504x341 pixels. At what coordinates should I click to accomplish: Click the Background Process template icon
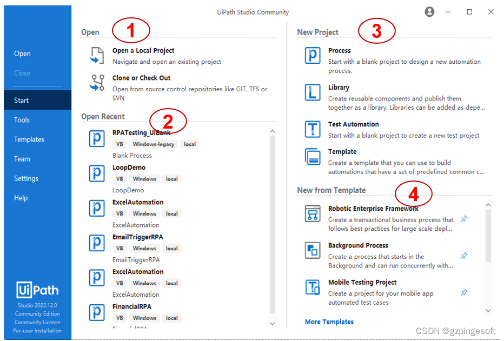click(313, 250)
